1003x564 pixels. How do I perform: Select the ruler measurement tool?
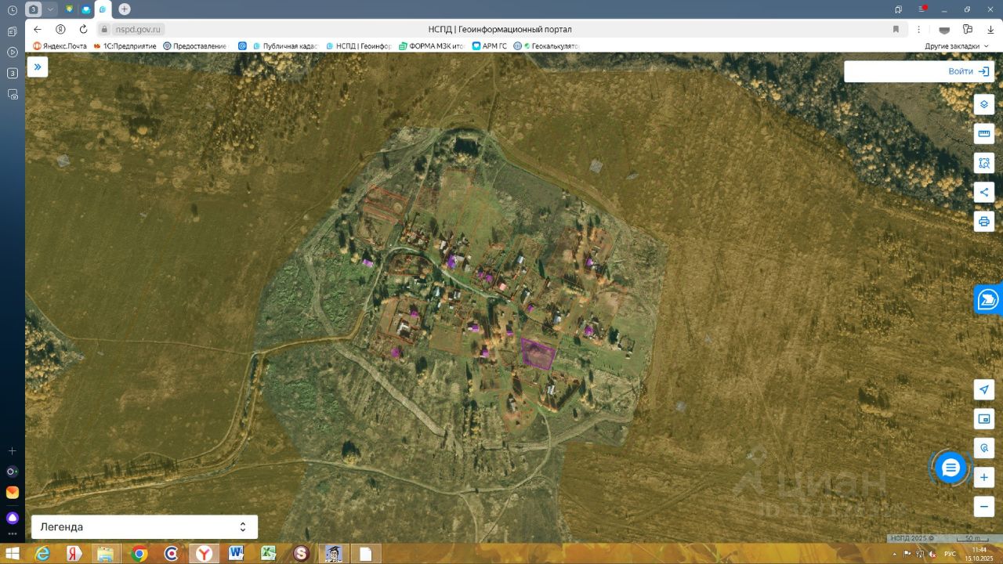pyautogui.click(x=984, y=133)
